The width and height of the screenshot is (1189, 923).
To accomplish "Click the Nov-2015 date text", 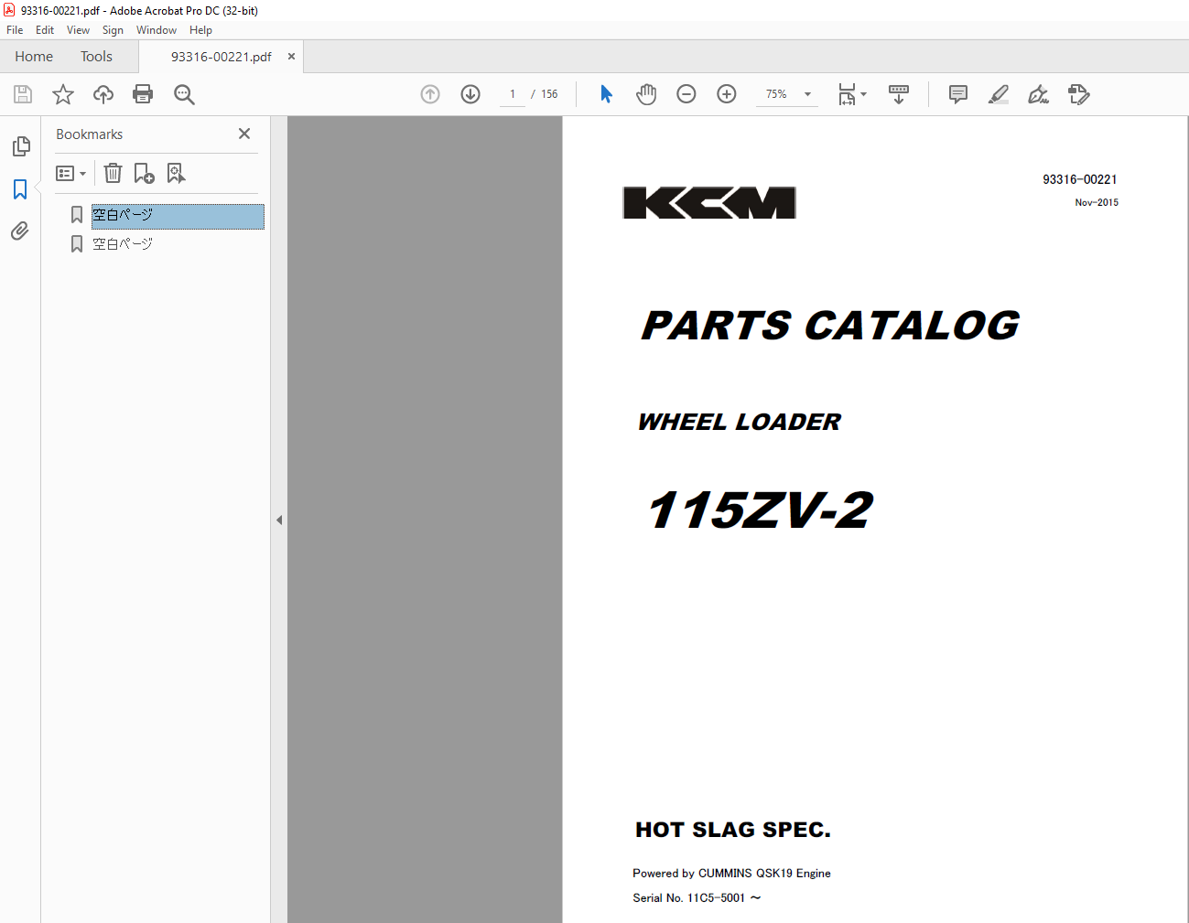I will point(1097,203).
